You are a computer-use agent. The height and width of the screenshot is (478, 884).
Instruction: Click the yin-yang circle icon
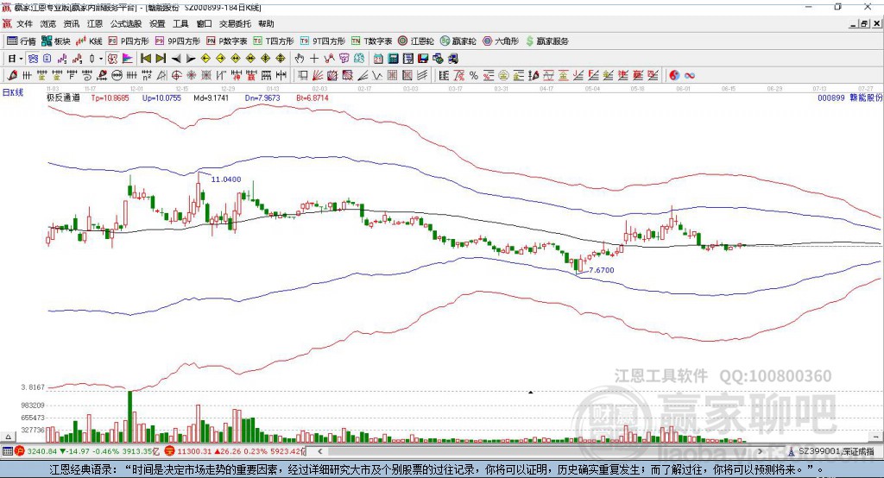674,76
